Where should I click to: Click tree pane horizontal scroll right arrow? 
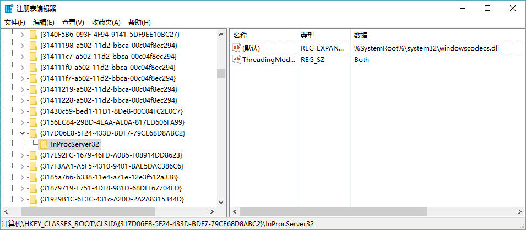pos(212,212)
